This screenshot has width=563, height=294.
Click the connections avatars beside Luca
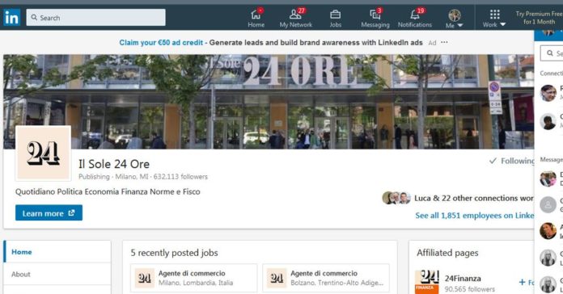(x=396, y=198)
